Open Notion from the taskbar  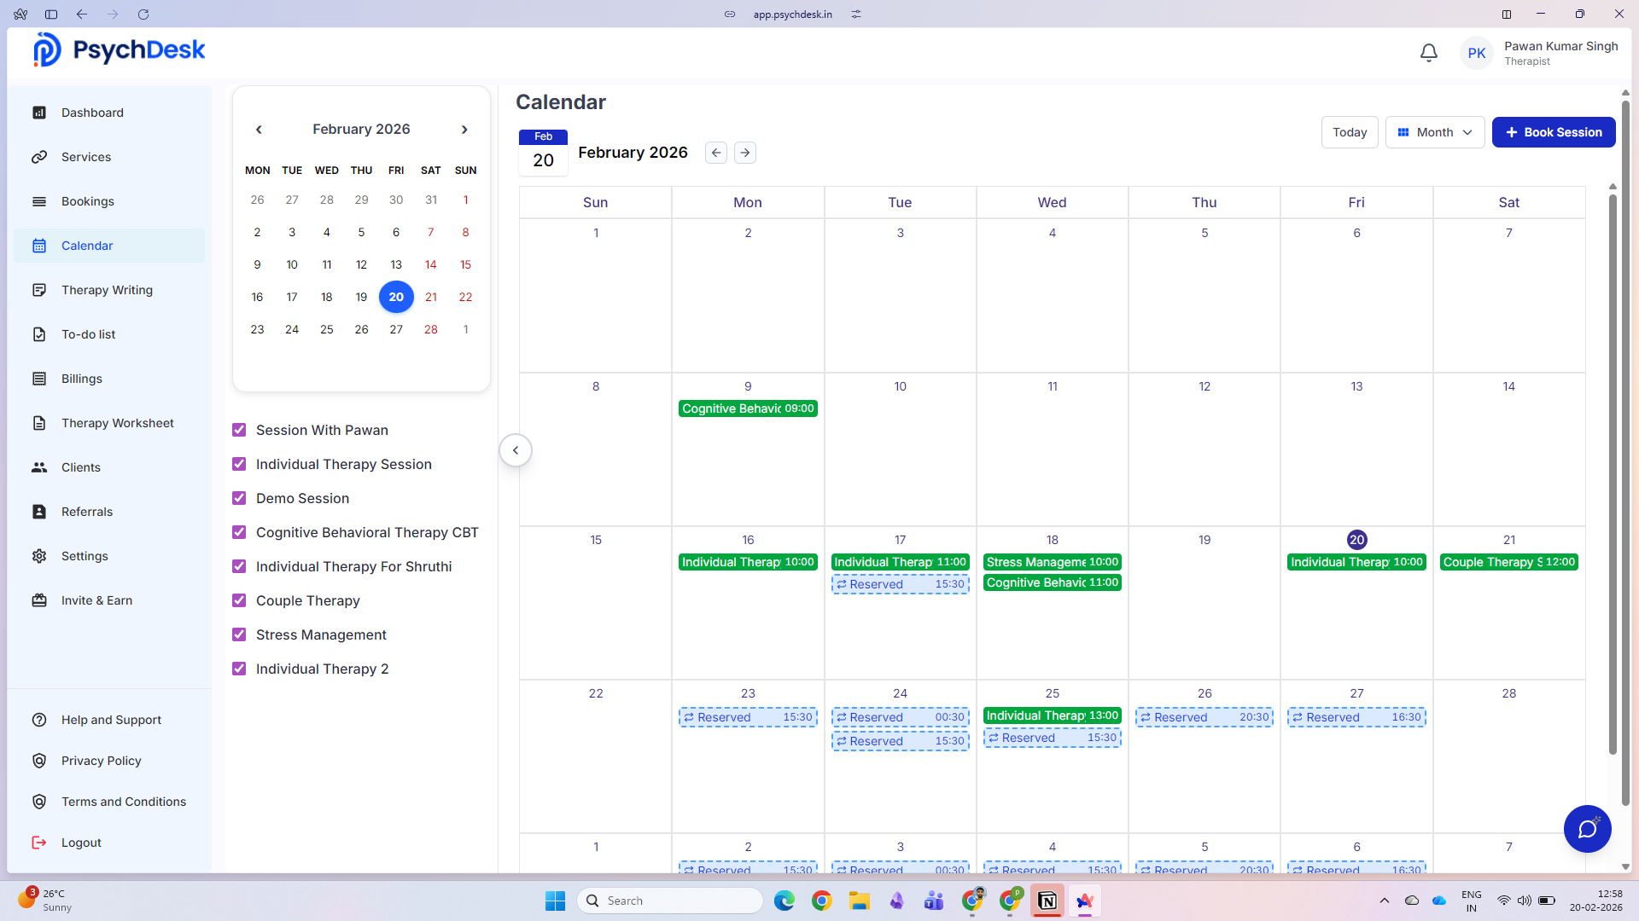point(1047,901)
